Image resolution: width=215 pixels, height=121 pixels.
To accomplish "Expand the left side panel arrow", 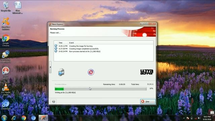I will [50, 67].
